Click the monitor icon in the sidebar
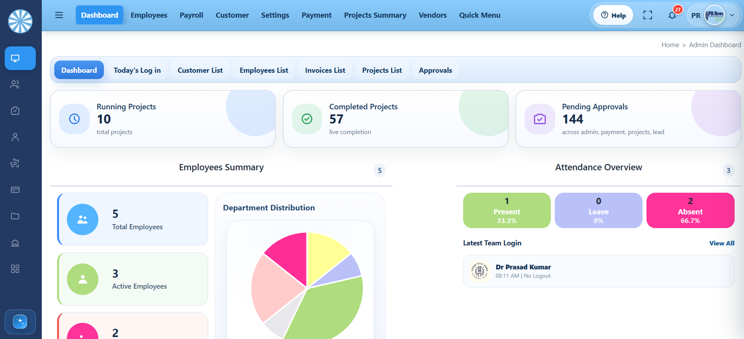744x339 pixels. (x=20, y=58)
